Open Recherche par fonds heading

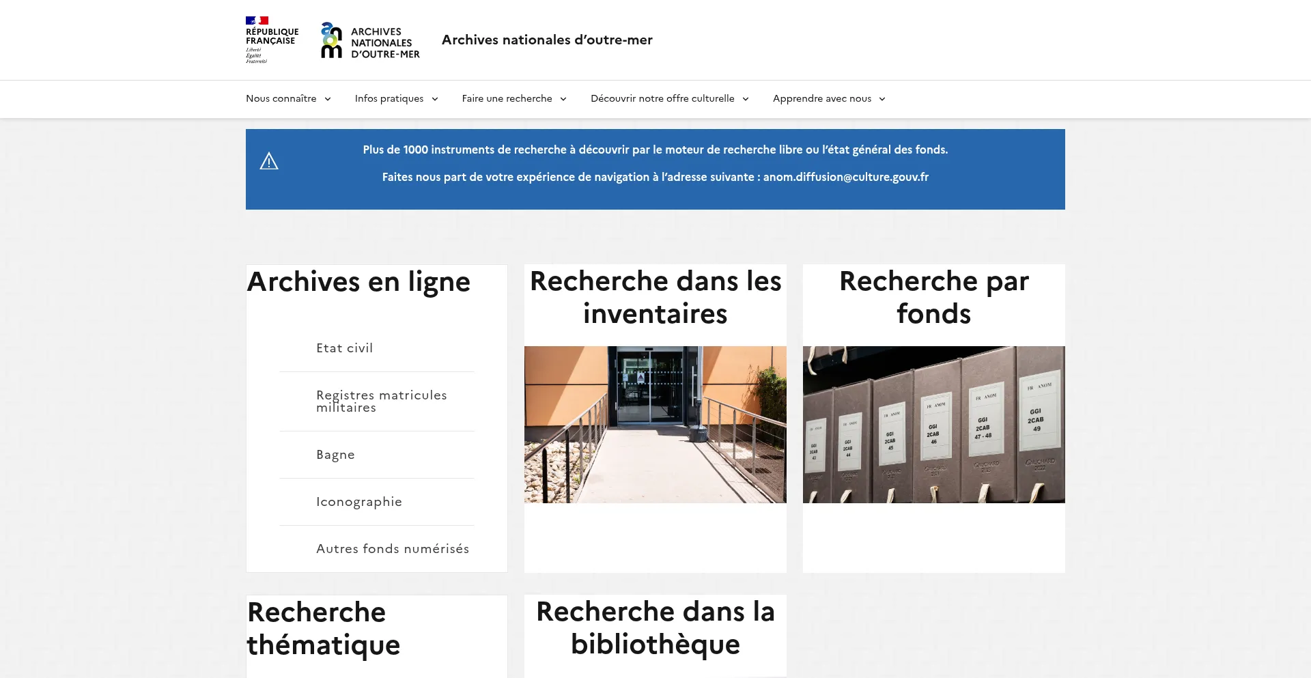[x=933, y=298]
